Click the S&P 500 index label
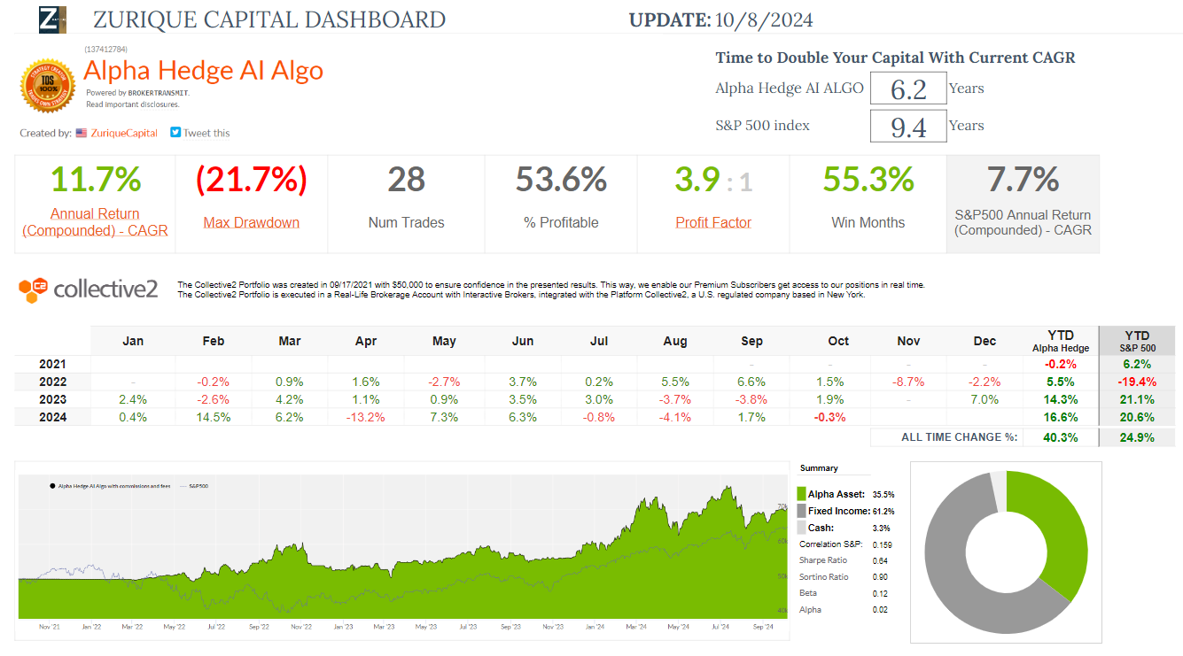1183x656 pixels. (x=763, y=126)
